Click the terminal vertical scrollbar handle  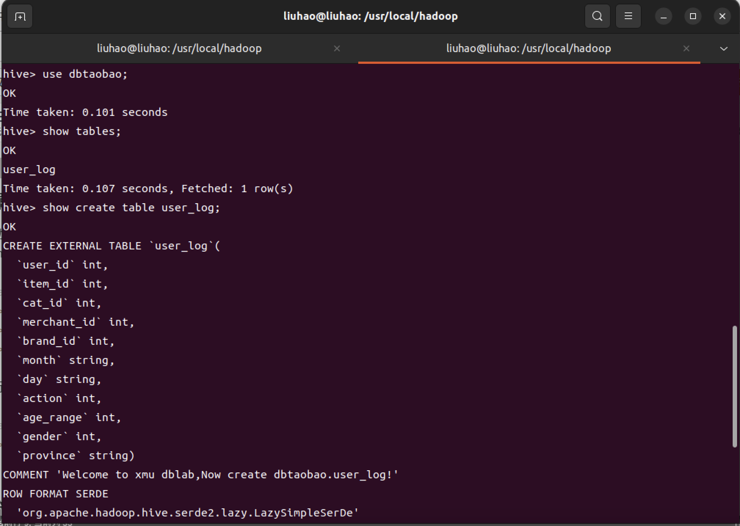734,386
